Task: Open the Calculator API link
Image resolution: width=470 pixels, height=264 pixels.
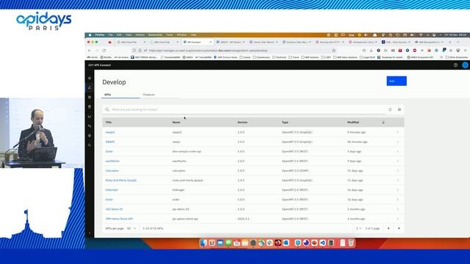Action: [x=112, y=171]
